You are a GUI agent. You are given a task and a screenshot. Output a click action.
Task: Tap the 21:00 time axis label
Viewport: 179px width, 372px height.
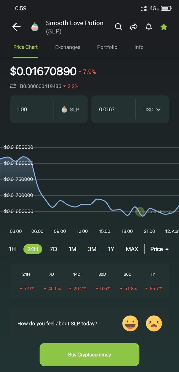pos(150,231)
